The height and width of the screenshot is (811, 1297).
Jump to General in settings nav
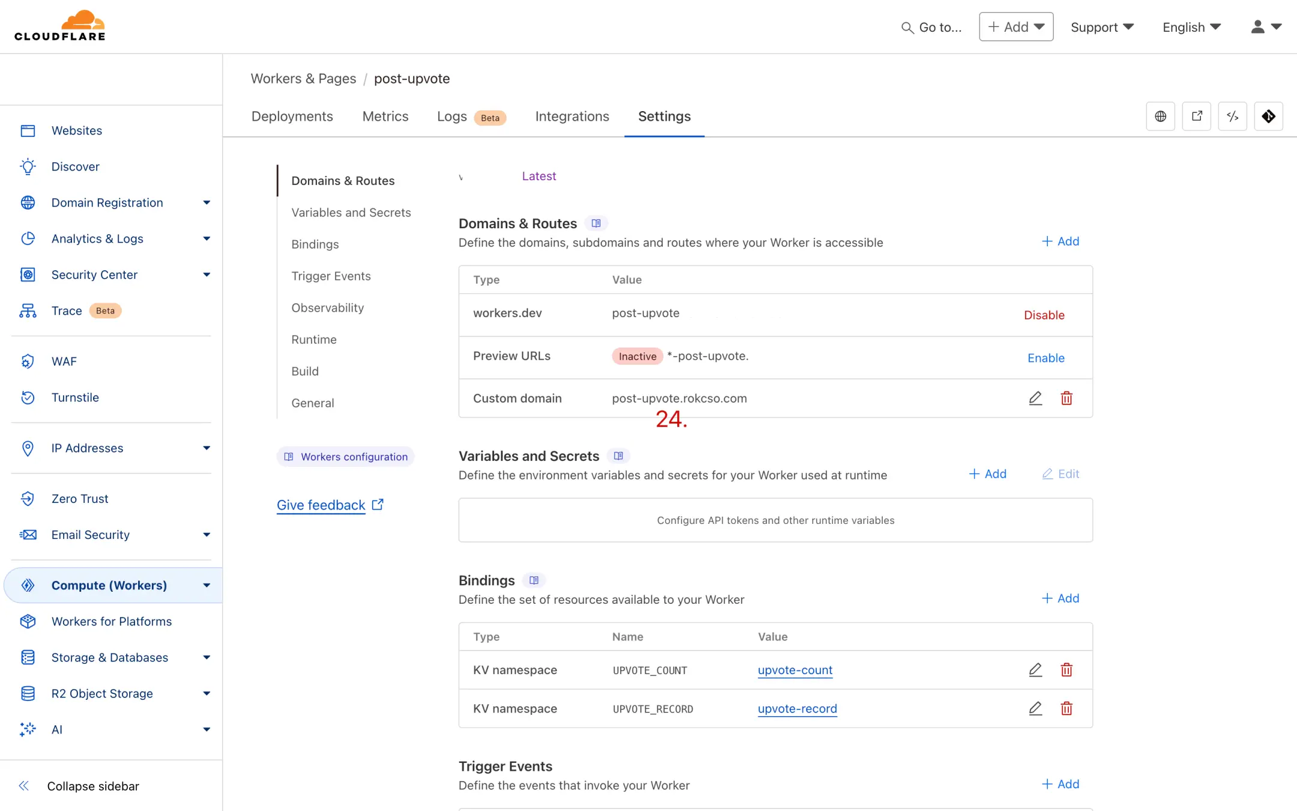pos(312,404)
